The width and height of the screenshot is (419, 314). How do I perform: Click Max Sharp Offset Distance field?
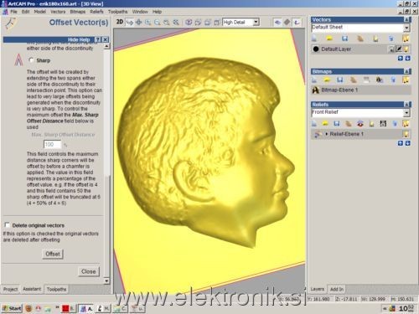pos(53,144)
